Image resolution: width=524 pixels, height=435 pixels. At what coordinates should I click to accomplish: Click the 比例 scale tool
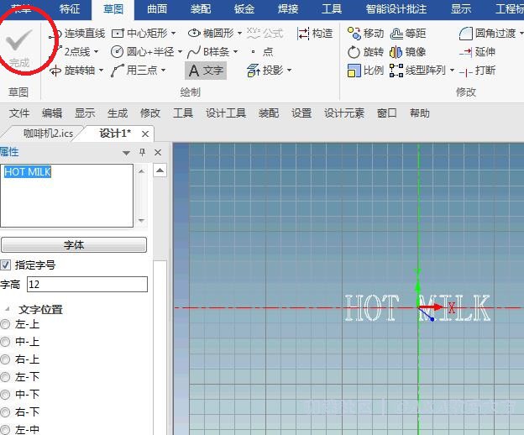[365, 71]
